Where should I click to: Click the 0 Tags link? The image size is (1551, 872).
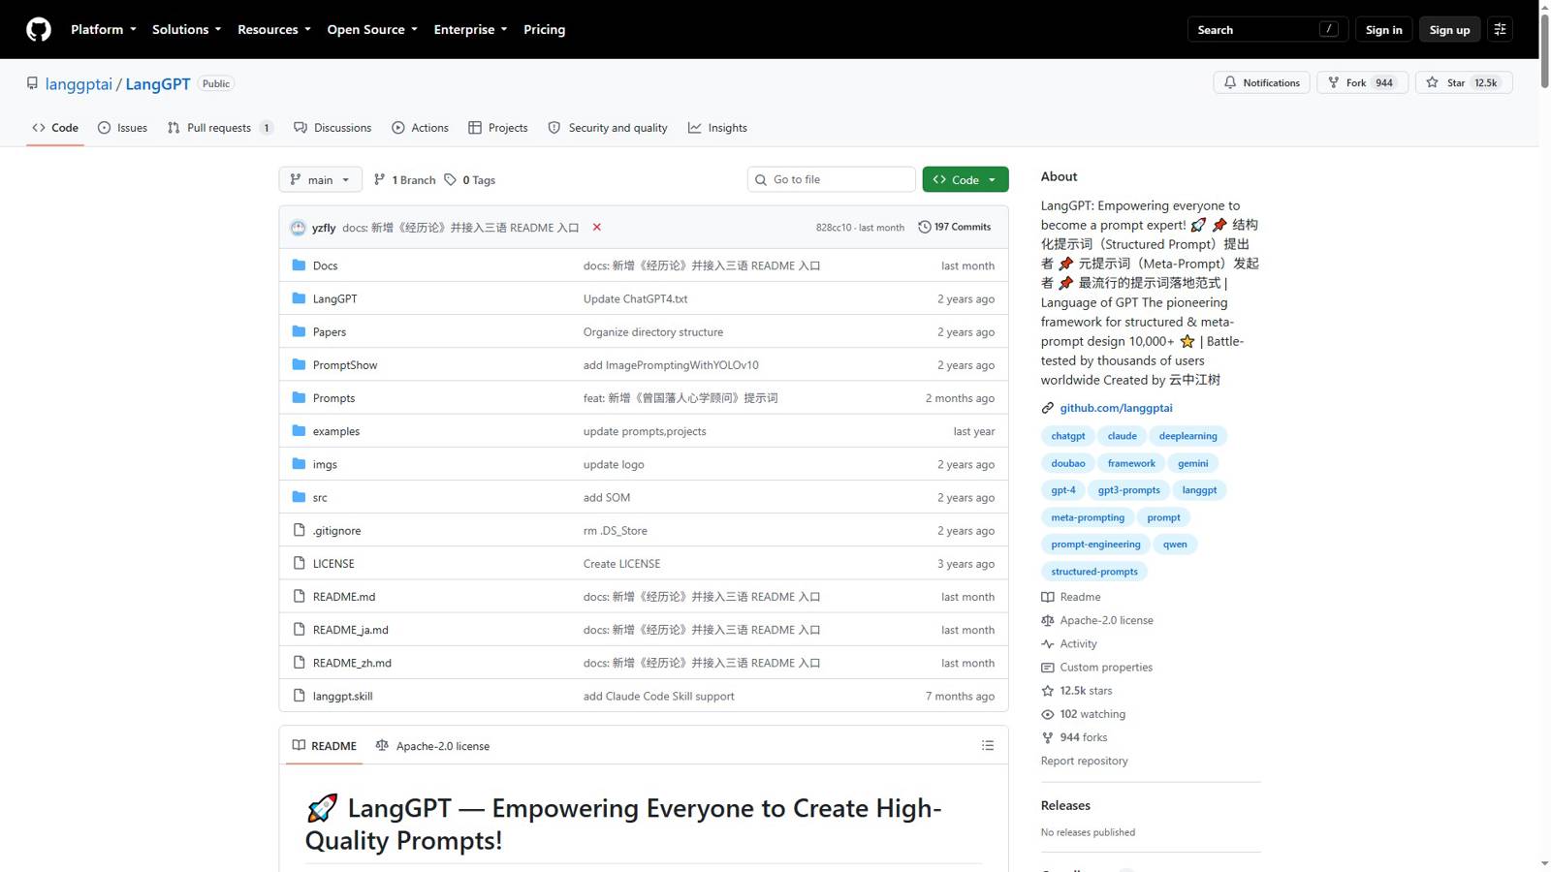[x=470, y=179]
